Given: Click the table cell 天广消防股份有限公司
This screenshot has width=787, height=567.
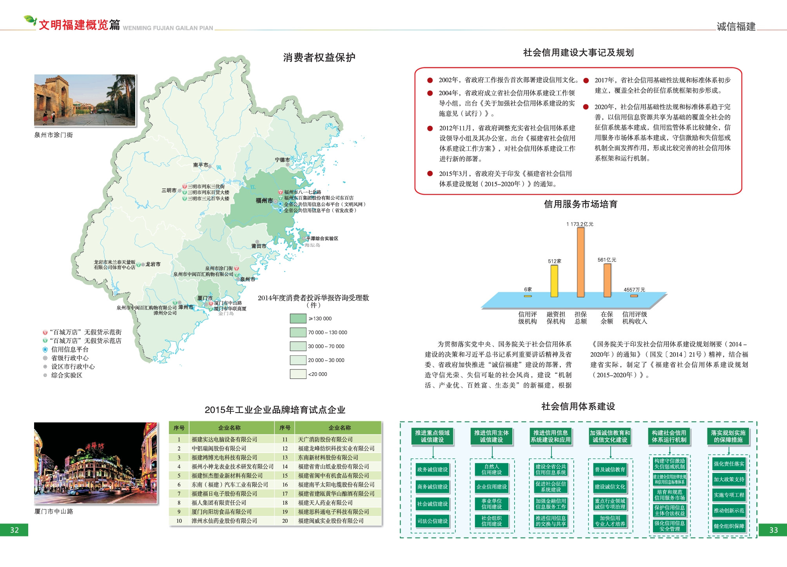Looking at the screenshot, I should 338,440.
